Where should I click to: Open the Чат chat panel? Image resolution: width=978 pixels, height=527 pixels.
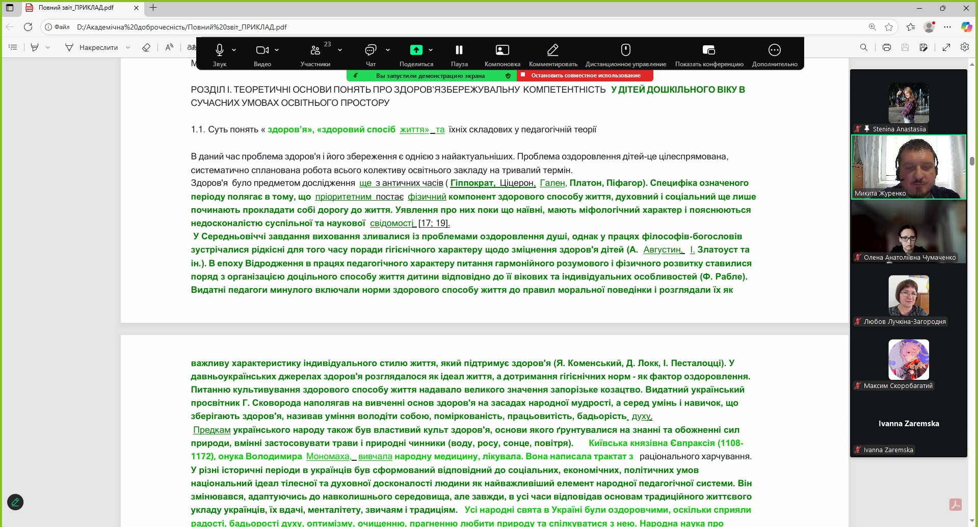(x=371, y=50)
